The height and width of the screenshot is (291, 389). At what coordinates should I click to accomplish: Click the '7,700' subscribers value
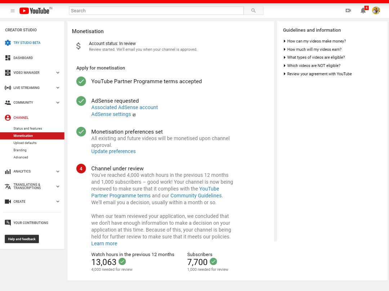pos(197,262)
